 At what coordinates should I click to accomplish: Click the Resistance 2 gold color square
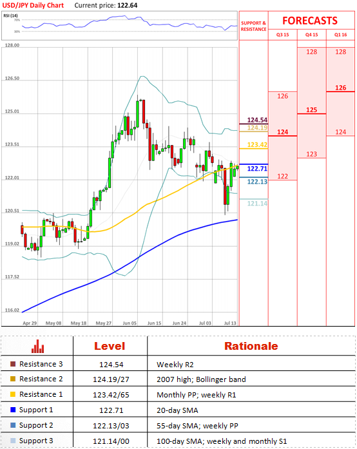pyautogui.click(x=13, y=379)
